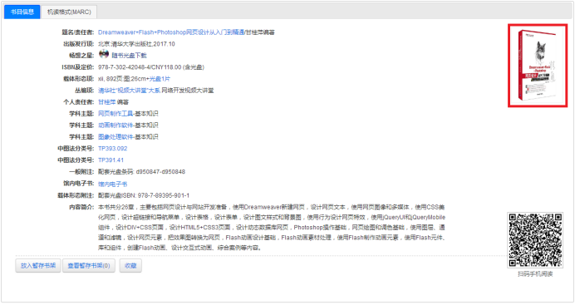Click the QR code image
This screenshot has height=305, width=575.
pos(535,239)
